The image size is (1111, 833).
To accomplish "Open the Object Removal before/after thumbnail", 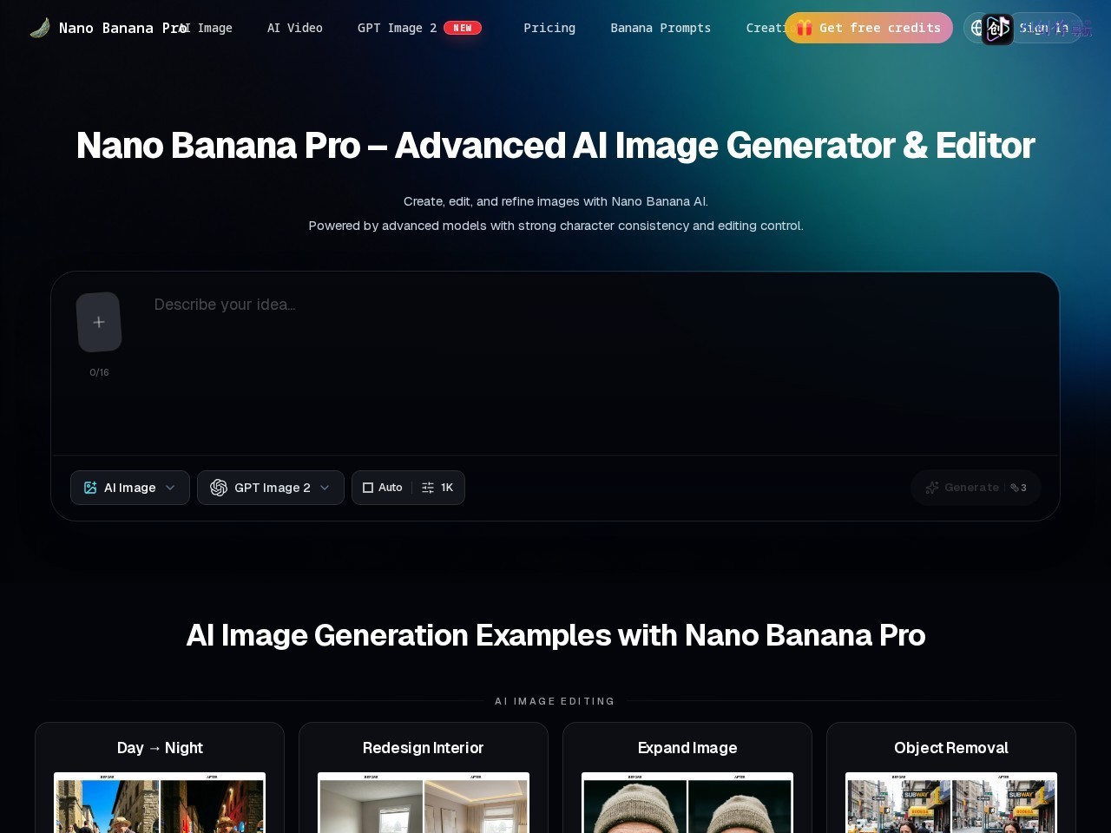I will (x=951, y=803).
